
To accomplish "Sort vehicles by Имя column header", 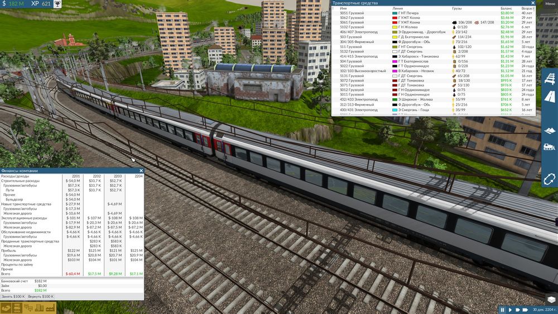I will (343, 8).
